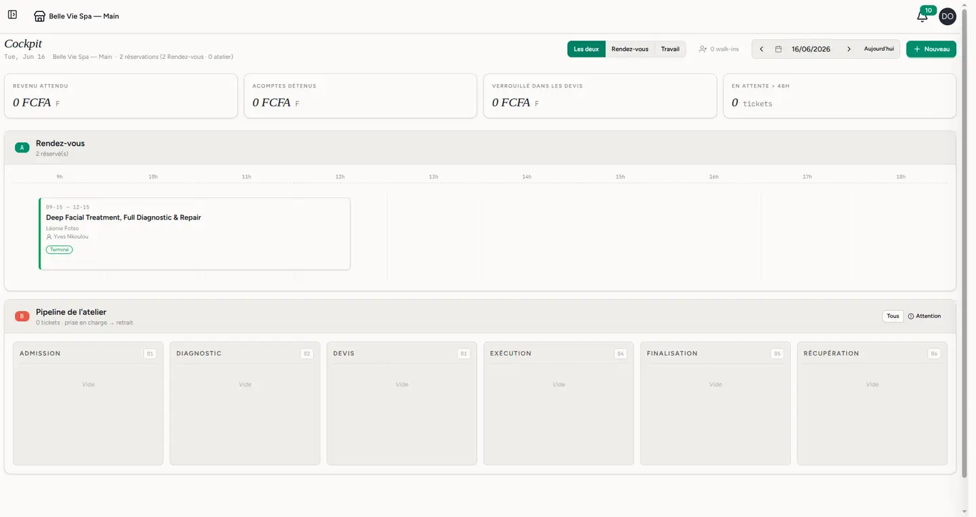The width and height of the screenshot is (976, 517).
Task: Click the 03 badge on Devis column
Action: [464, 354]
